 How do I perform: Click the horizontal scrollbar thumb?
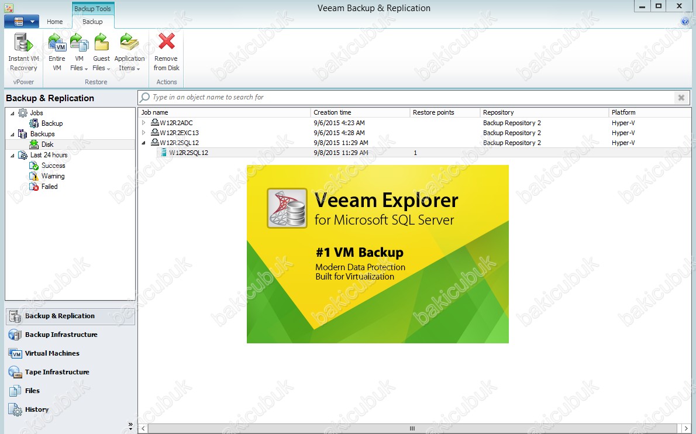point(412,428)
